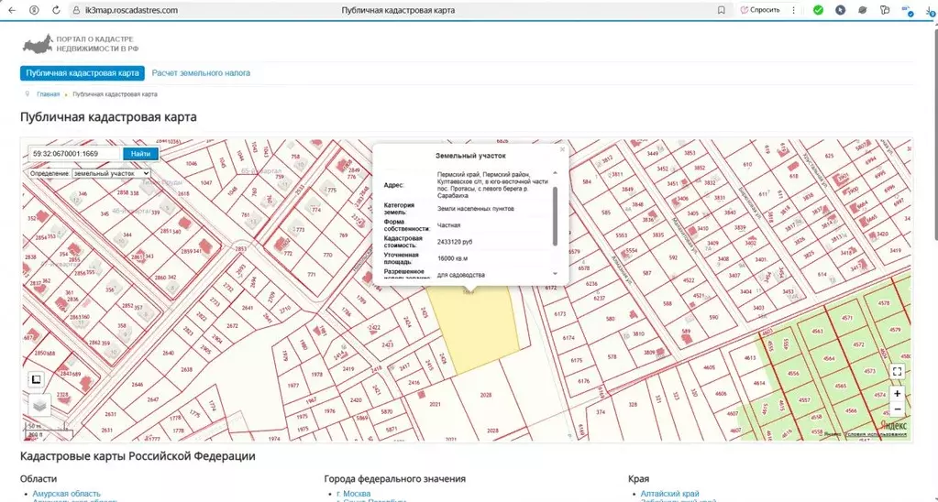The image size is (938, 502).
Task: Open Амурская область link
Action: point(67,494)
